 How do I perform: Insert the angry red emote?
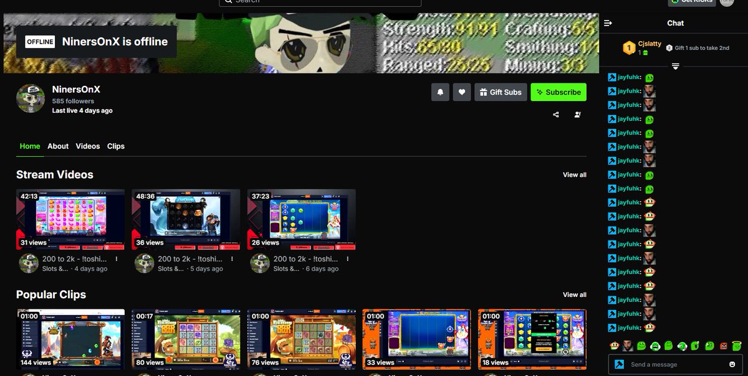[723, 346]
